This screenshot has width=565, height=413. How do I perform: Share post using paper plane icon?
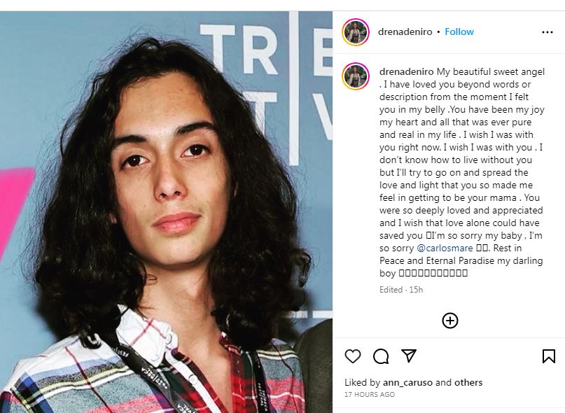tap(409, 356)
